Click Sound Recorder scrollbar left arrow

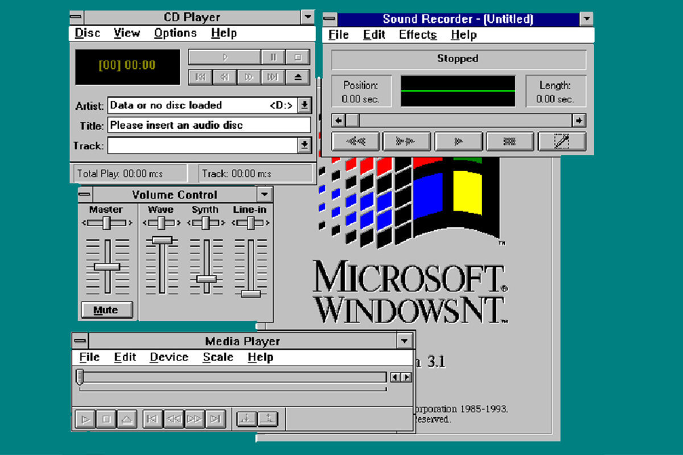[x=339, y=121]
